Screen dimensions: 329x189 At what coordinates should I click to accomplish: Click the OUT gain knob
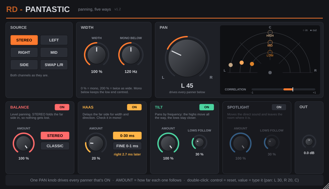click(309, 142)
